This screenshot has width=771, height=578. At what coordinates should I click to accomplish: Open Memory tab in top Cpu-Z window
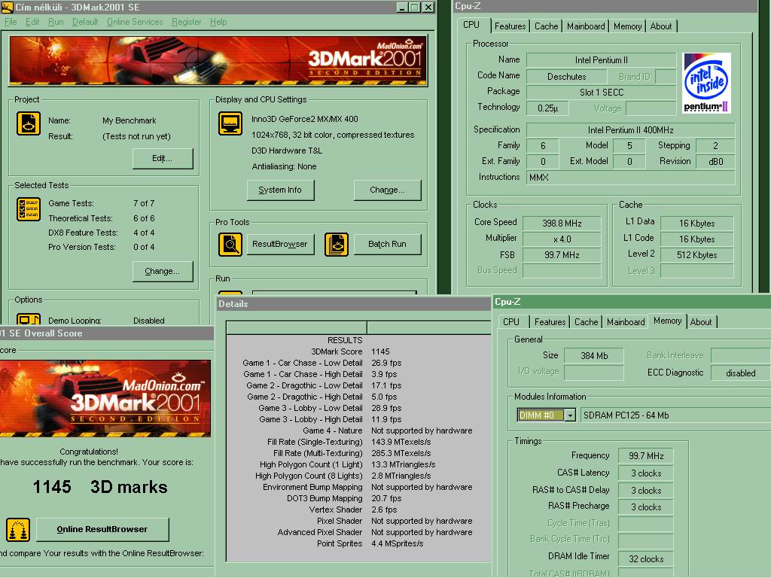coord(627,26)
